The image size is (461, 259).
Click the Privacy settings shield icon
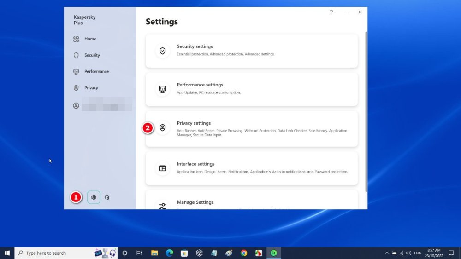coord(163,127)
